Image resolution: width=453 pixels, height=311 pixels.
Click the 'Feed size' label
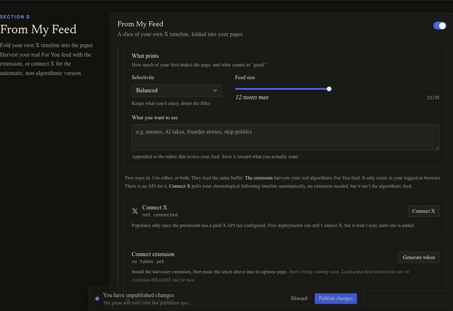click(245, 77)
